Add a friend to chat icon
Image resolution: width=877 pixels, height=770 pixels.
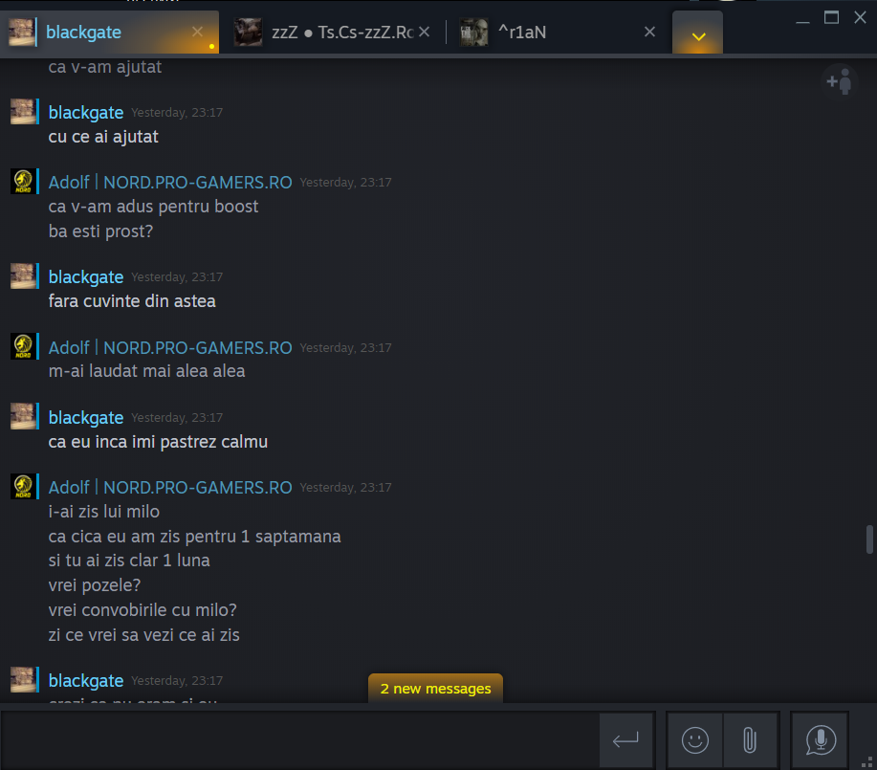(839, 81)
